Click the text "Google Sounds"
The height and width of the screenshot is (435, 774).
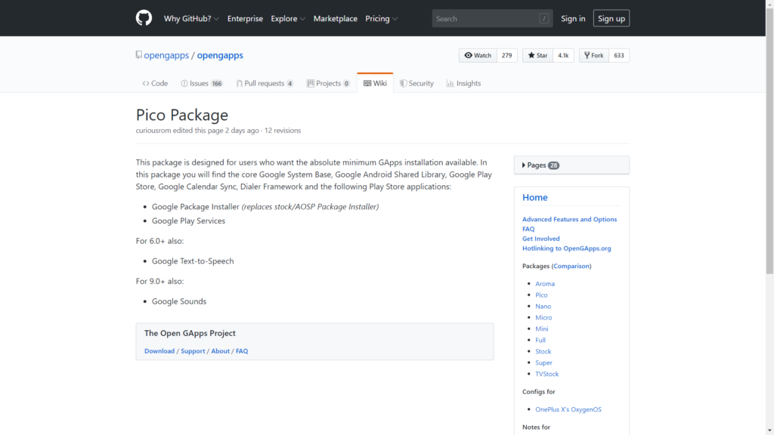pos(179,302)
